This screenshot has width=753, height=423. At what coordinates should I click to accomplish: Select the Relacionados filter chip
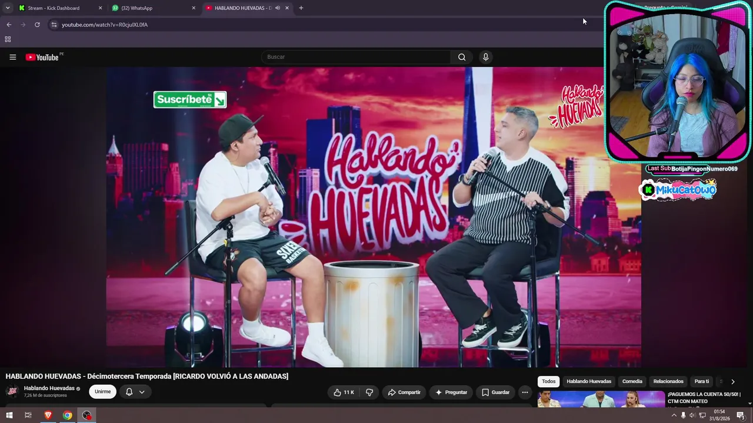click(x=668, y=381)
